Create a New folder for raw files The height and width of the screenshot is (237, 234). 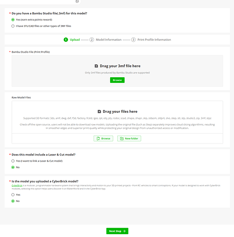129,138
